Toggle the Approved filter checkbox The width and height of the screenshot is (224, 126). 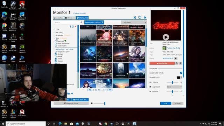(56, 41)
